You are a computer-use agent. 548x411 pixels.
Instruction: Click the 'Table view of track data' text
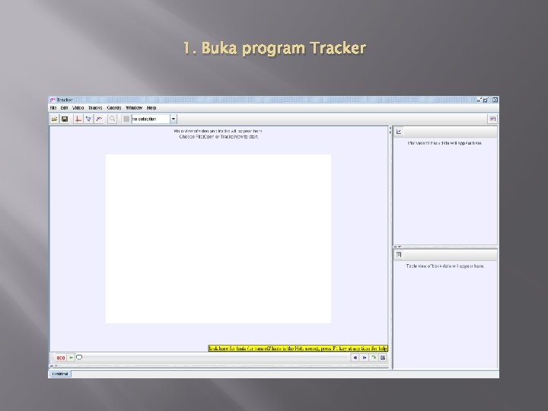pyautogui.click(x=445, y=266)
